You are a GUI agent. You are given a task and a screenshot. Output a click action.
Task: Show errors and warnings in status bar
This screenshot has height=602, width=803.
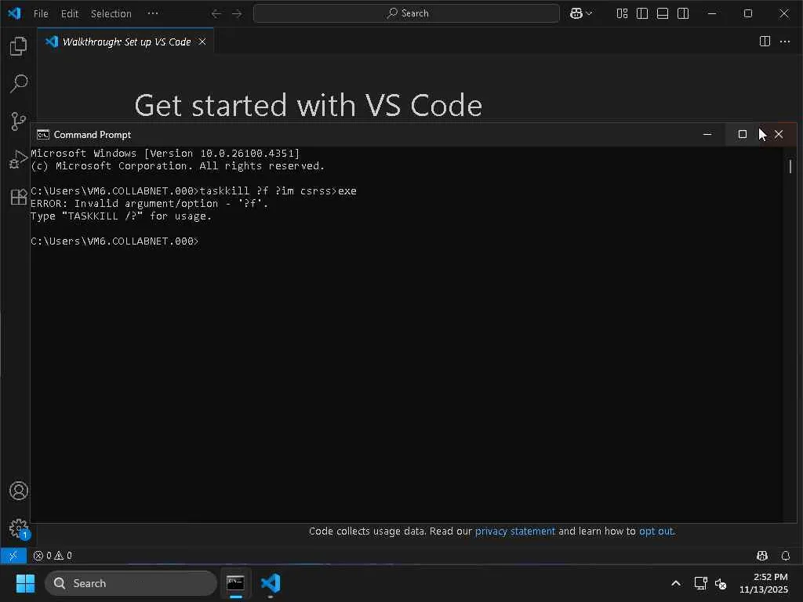(53, 556)
